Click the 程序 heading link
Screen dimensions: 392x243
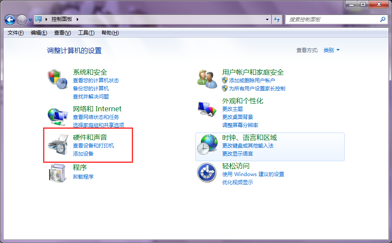click(80, 167)
